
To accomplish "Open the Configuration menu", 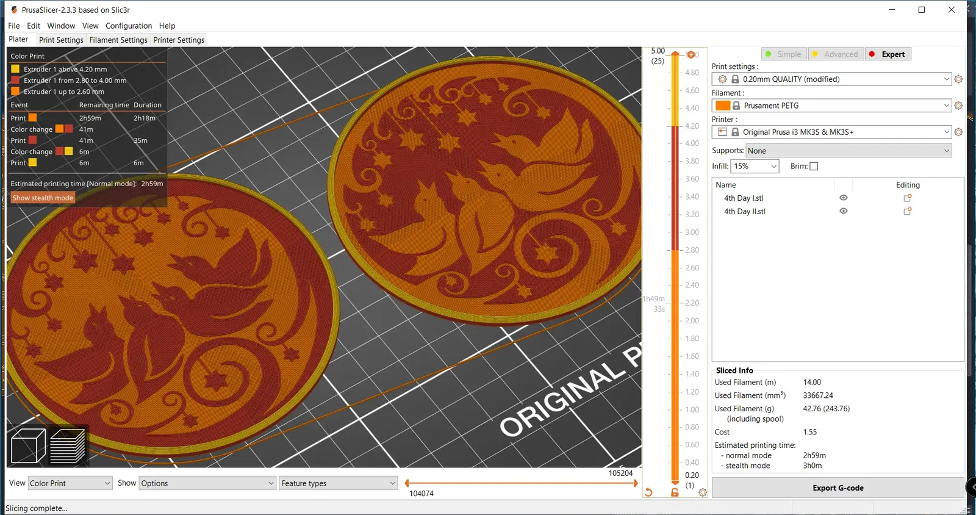I will 129,26.
